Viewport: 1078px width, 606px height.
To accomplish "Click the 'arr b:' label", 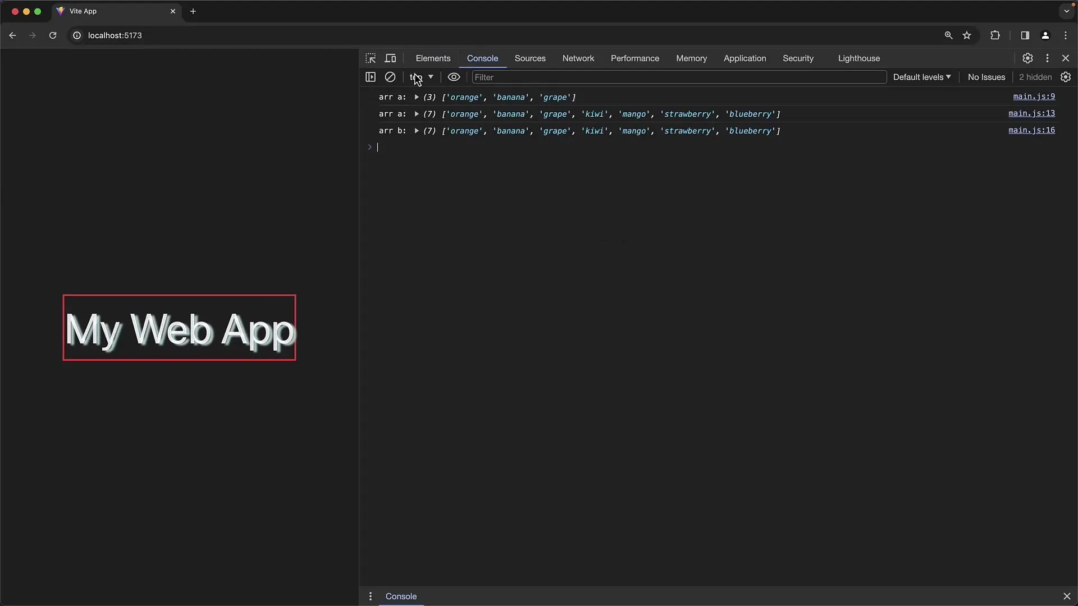I will pyautogui.click(x=392, y=131).
